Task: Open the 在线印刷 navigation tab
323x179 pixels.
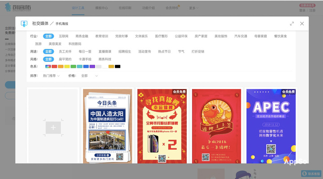Action: (125, 8)
